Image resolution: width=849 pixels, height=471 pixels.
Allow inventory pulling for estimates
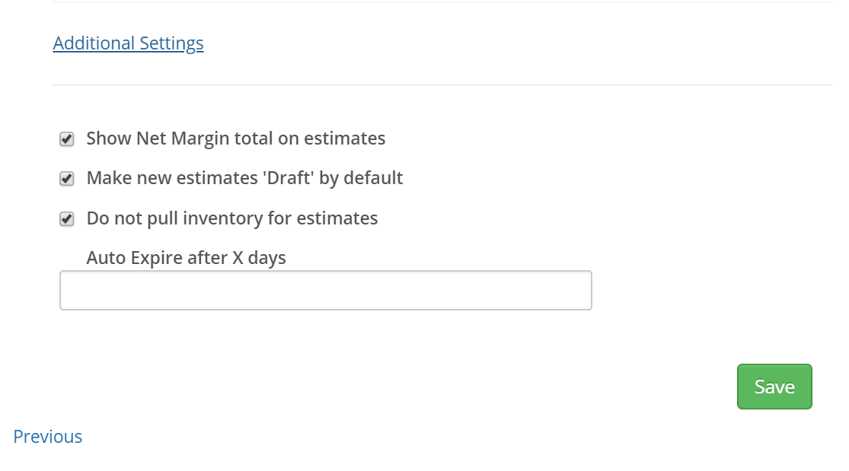(x=67, y=219)
